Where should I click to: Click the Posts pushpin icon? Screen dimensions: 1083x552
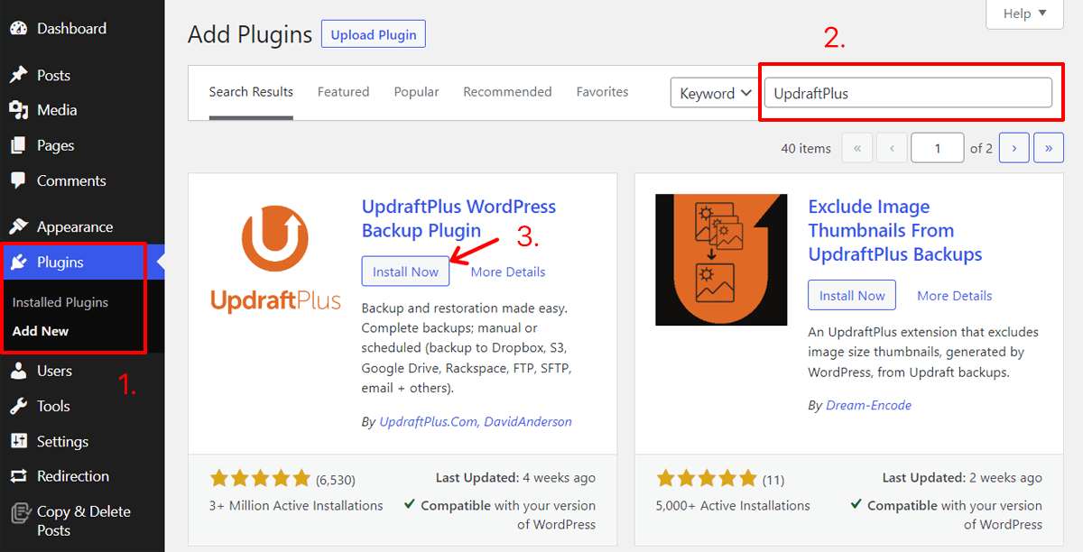[x=19, y=75]
